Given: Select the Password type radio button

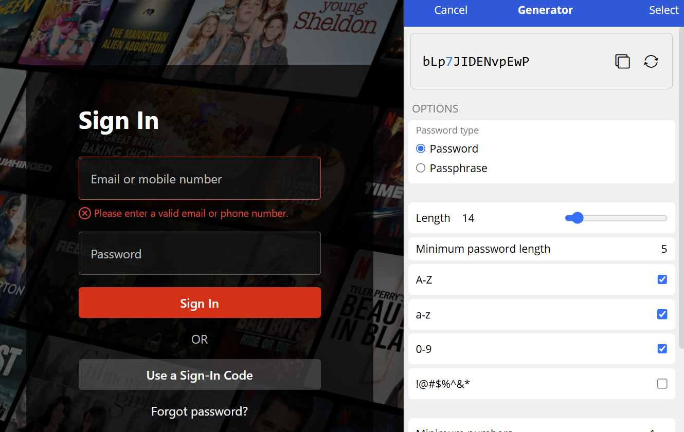Looking at the screenshot, I should [421, 148].
